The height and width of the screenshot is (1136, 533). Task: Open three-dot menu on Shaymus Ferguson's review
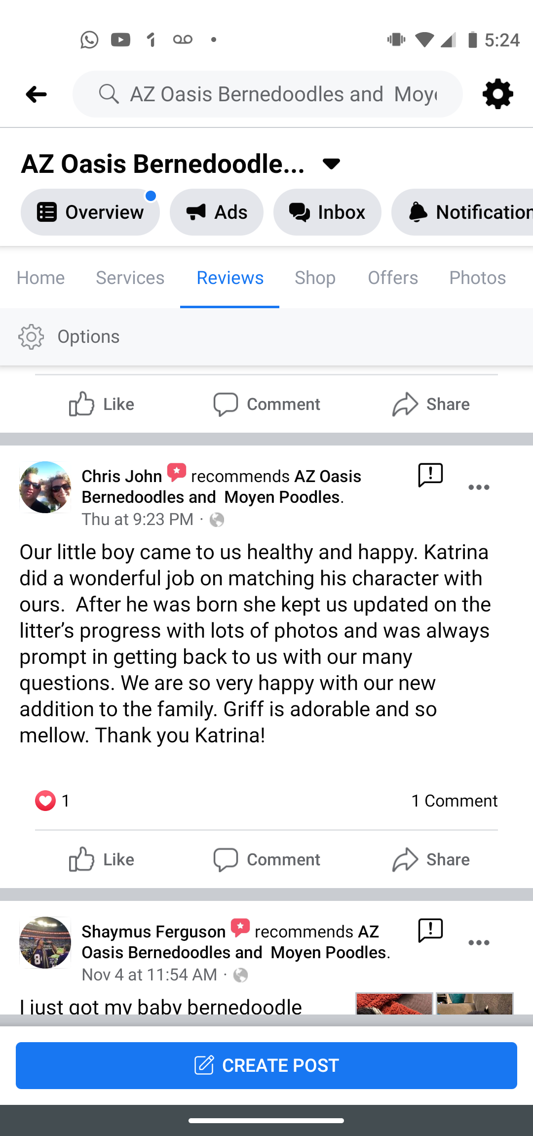(x=479, y=943)
